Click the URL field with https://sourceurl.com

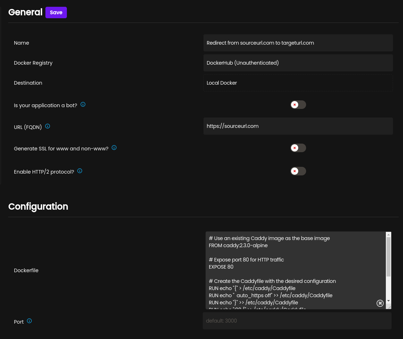[x=298, y=126]
